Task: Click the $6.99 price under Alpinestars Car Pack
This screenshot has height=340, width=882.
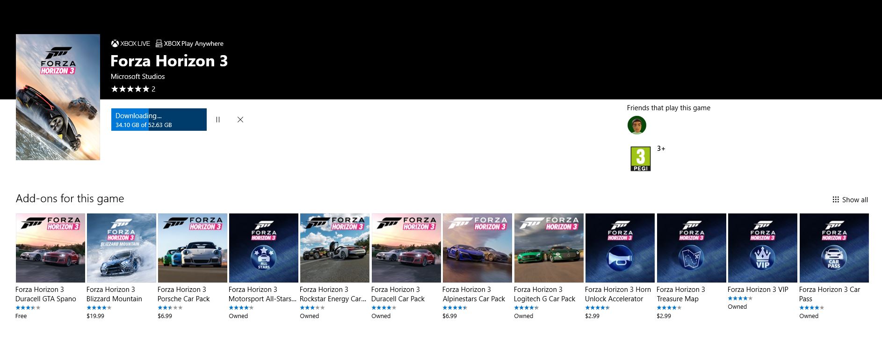Action: [450, 316]
